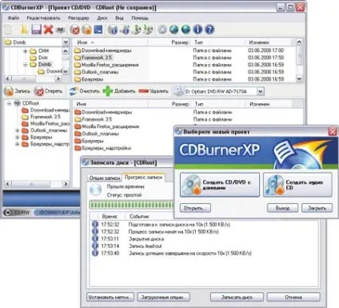Click the info icon of the 17:53:40 log entry
Screen dimensions: 339x308
[95, 253]
